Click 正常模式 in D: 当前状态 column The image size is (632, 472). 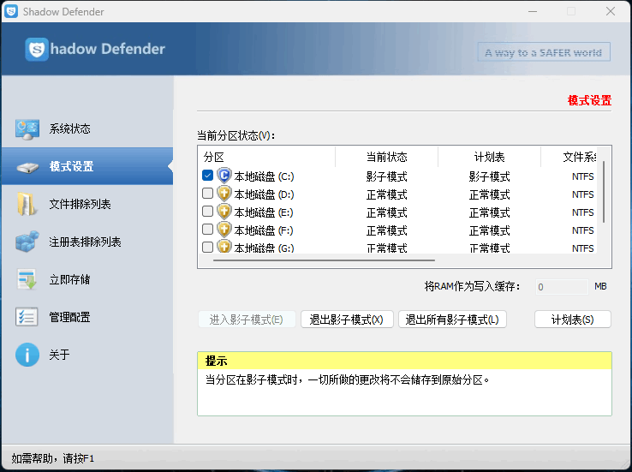(386, 194)
